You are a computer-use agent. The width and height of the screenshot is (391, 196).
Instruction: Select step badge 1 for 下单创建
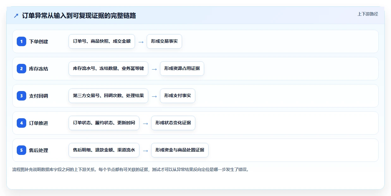21,41
